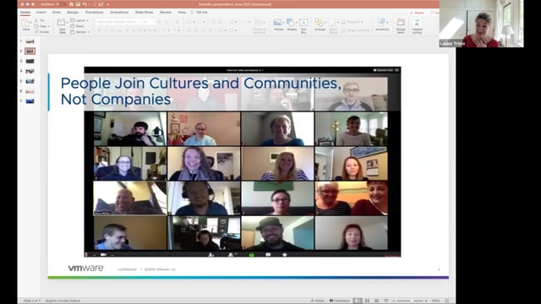This screenshot has height=304, width=541.
Task: Open the Animations tab
Action: (x=119, y=12)
